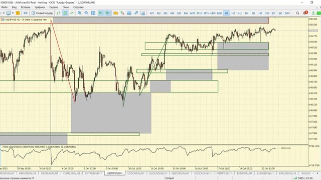Select MN timeframe

point(287,13)
